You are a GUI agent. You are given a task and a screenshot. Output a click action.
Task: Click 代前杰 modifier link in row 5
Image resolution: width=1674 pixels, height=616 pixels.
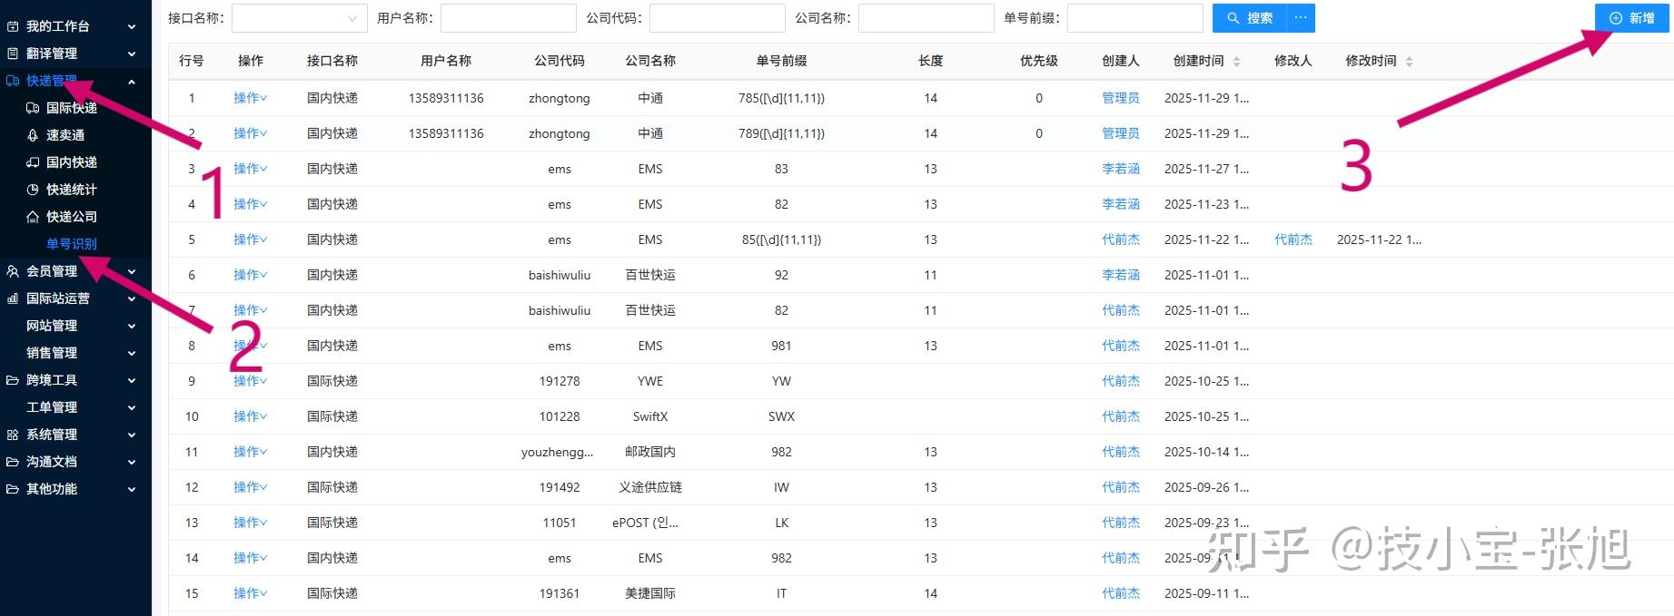1293,240
